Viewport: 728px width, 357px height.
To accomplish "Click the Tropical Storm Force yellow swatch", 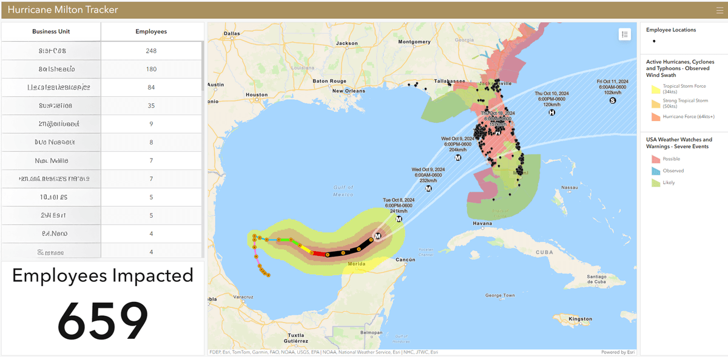I will click(655, 89).
